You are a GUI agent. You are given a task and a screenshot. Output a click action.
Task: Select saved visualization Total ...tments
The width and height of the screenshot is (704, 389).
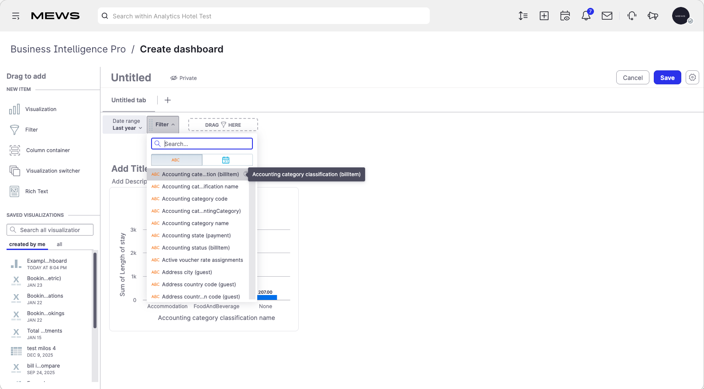[45, 333]
